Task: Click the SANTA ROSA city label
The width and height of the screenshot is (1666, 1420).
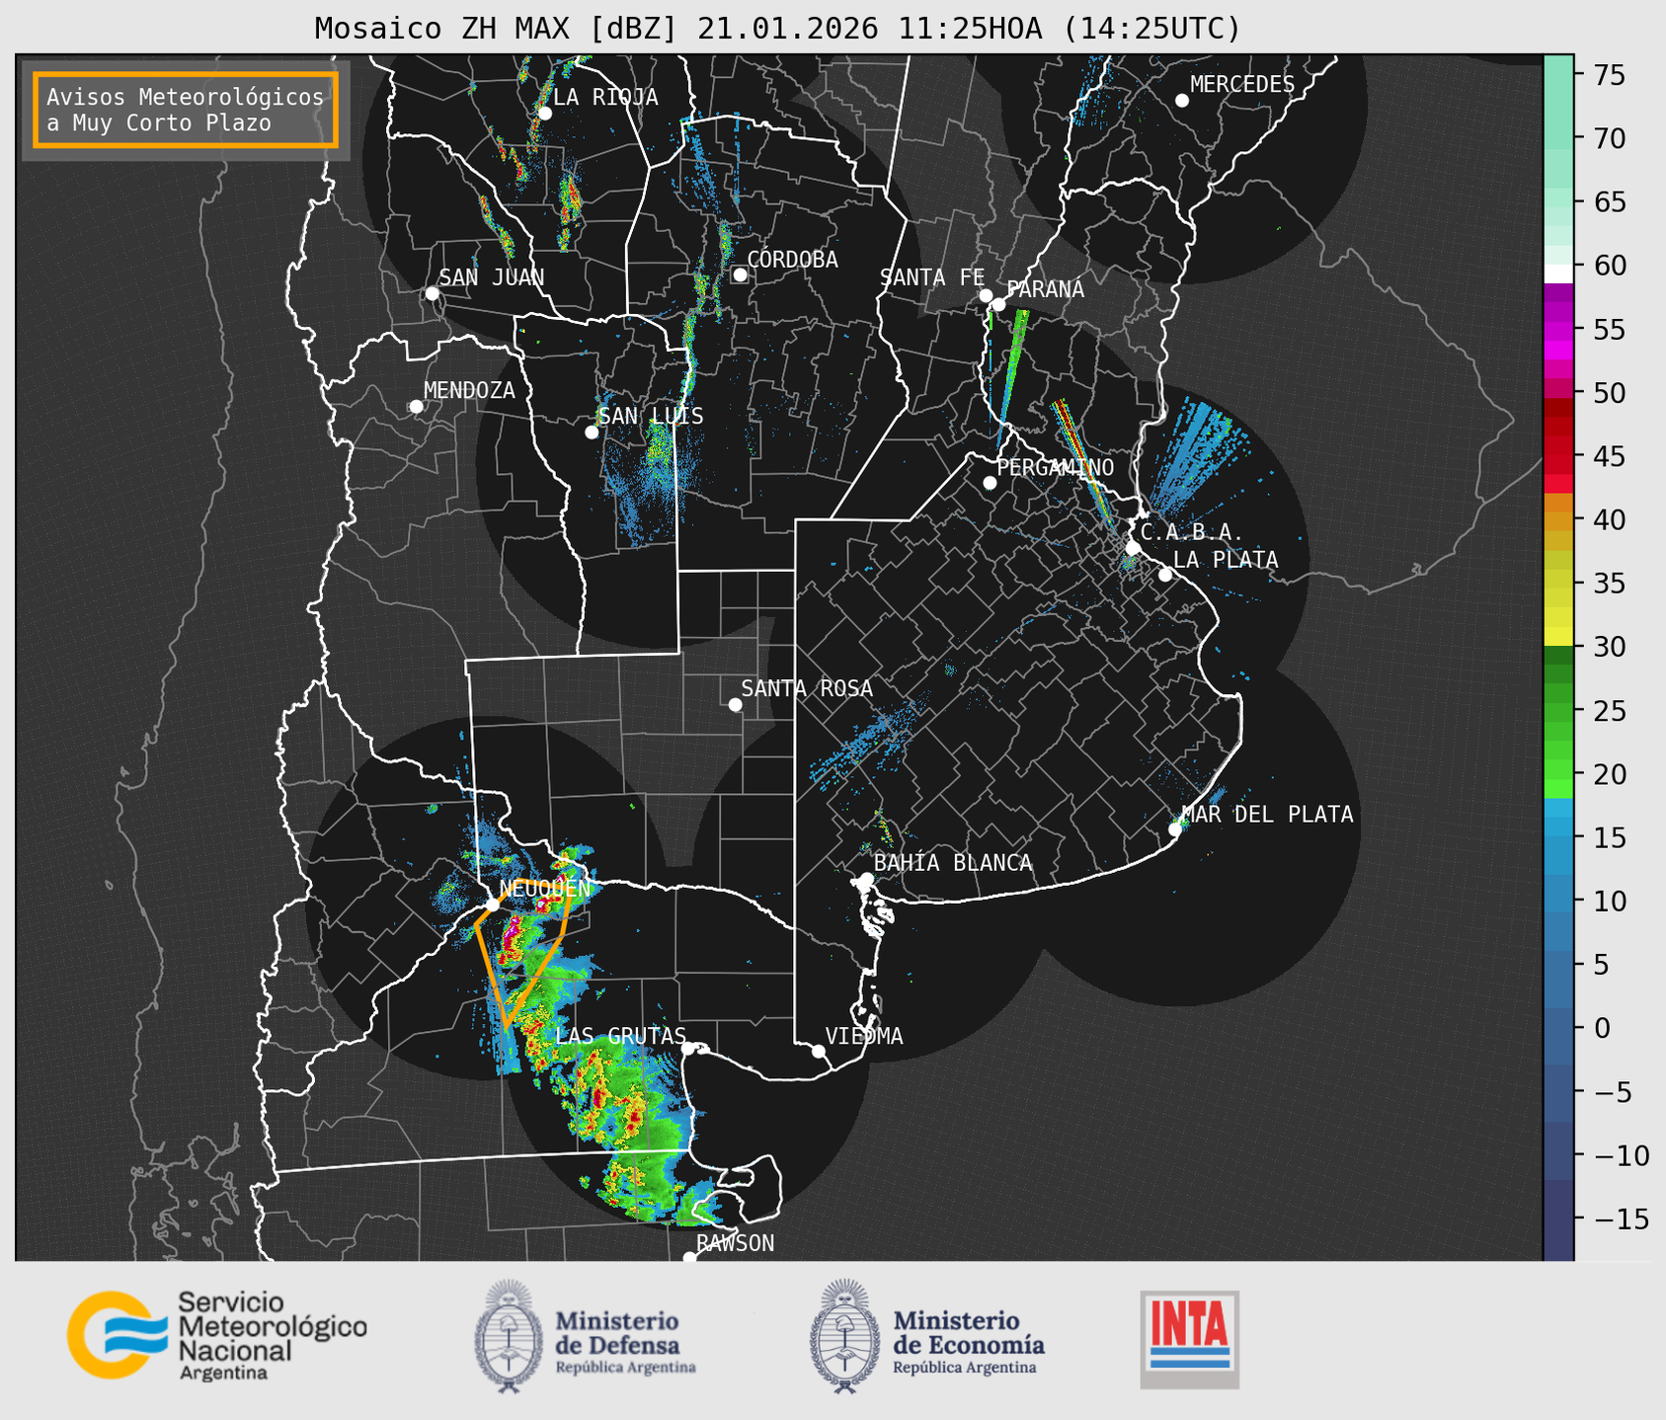Action: point(807,688)
